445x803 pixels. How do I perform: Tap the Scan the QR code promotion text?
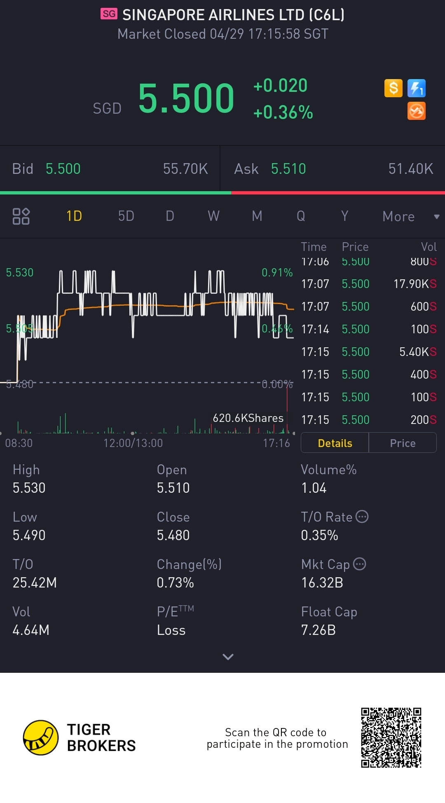[x=277, y=738]
